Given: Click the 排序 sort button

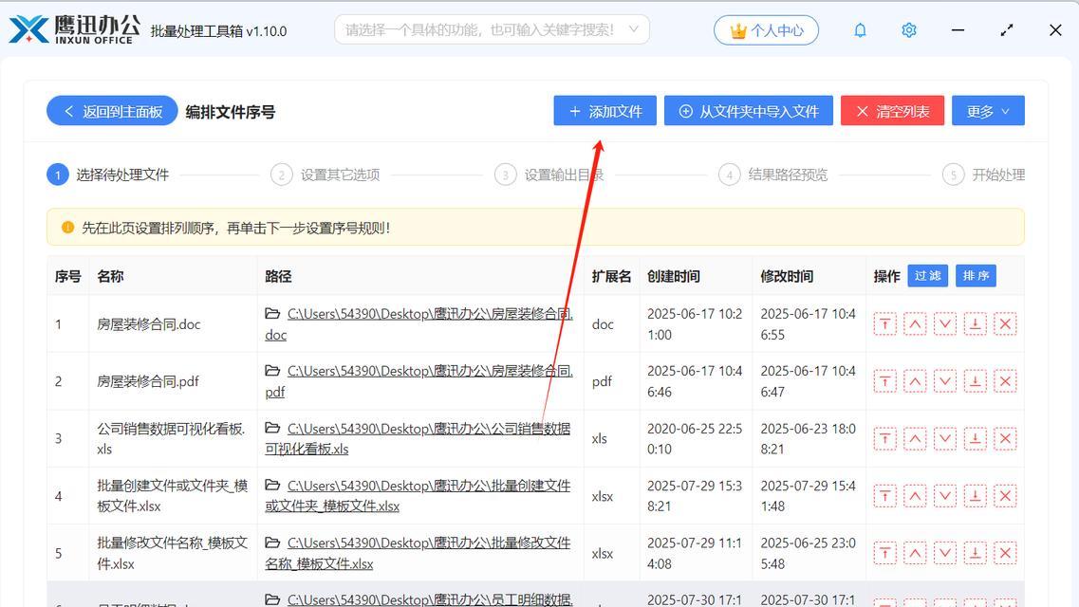Looking at the screenshot, I should 976,276.
